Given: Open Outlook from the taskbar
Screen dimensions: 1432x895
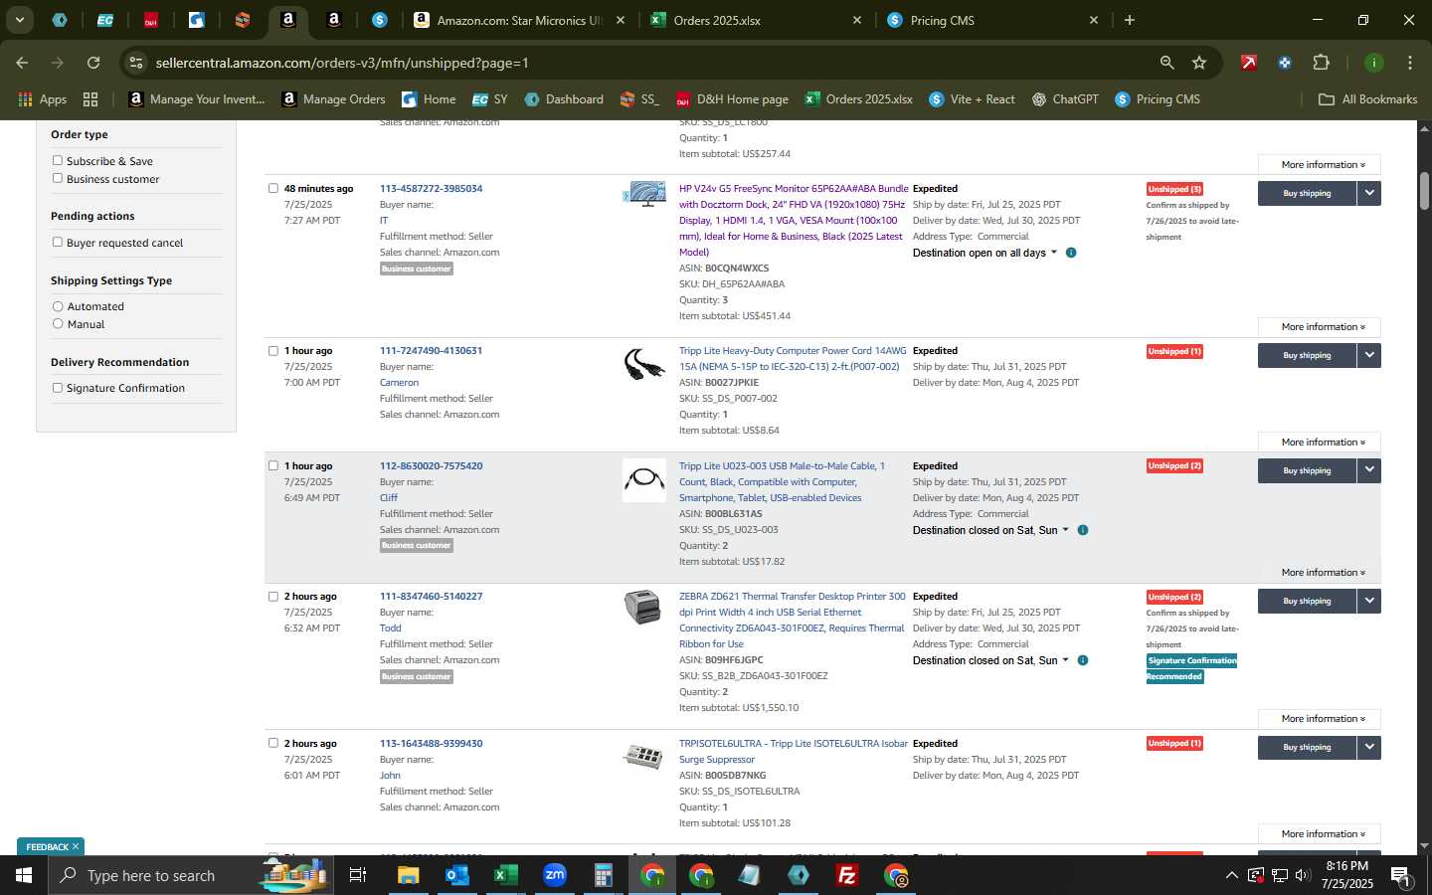Looking at the screenshot, I should click(x=456, y=875).
